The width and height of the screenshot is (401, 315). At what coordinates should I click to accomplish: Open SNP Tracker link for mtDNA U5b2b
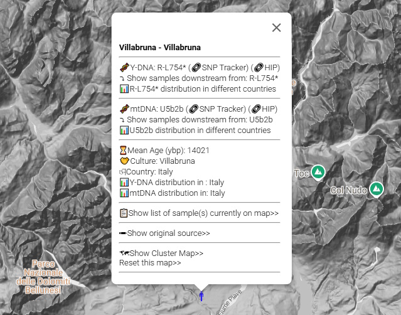(213, 109)
